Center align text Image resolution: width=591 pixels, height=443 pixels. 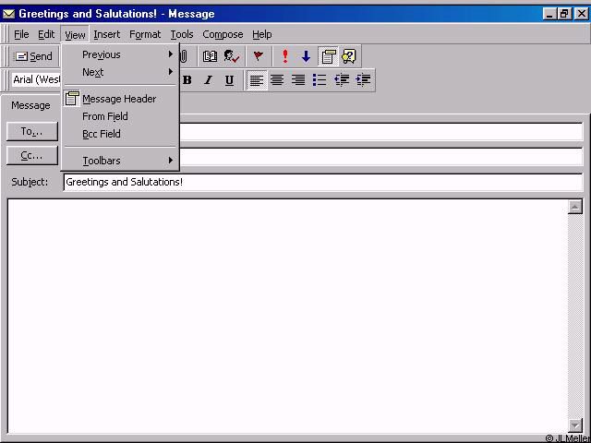click(277, 80)
